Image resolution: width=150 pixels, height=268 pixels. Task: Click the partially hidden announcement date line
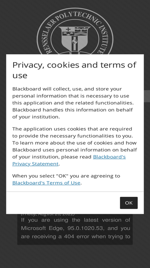[x=48, y=214]
